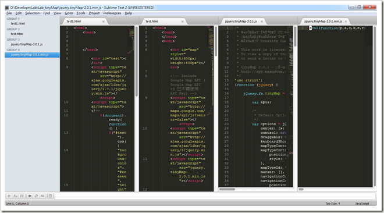Click the wrap search chain-link icon
384x213 pixels.
pos(36,196)
